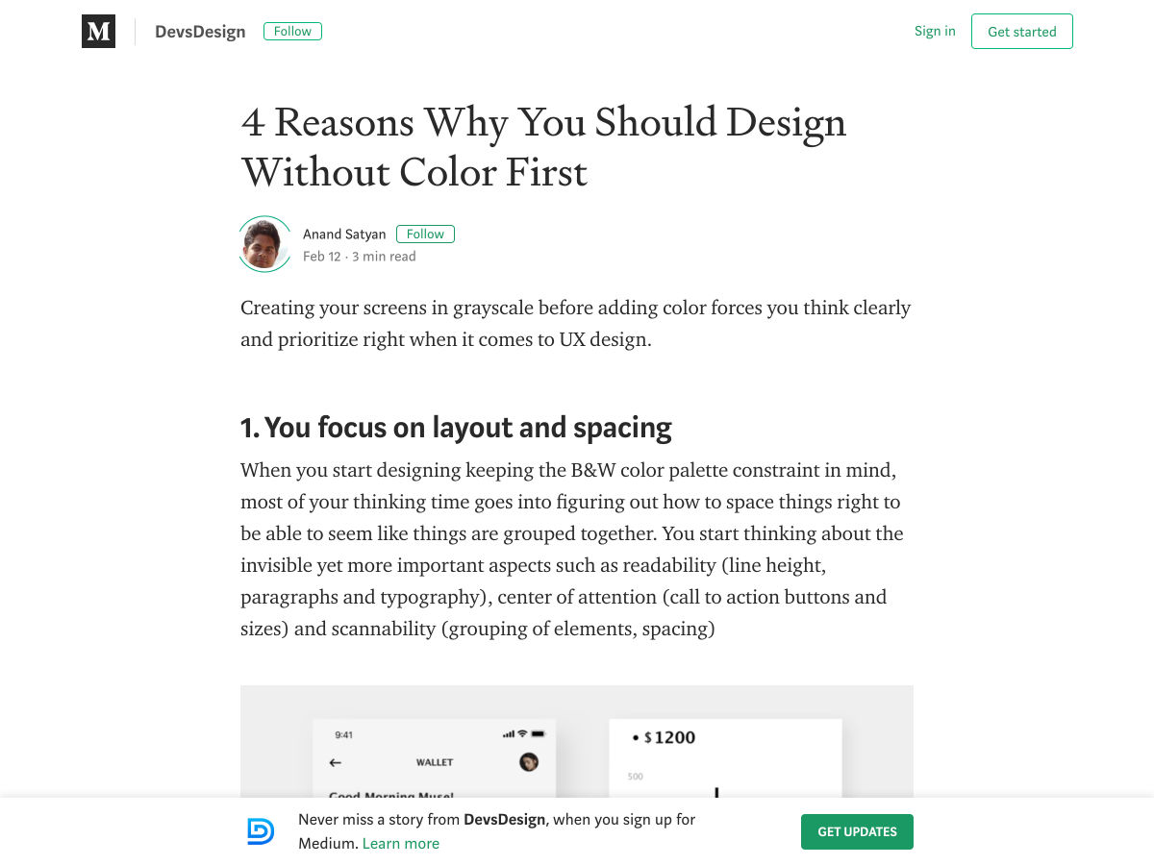Follow the DevsDesign publication
This screenshot has height=865, width=1154.
[x=292, y=32]
